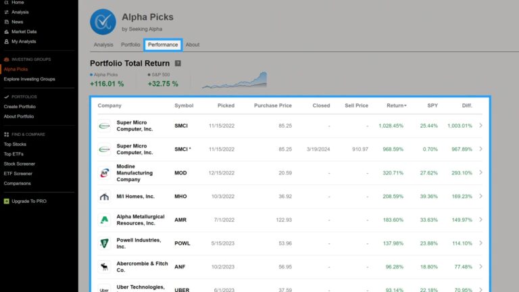Go to My Analysts
Image resolution: width=519 pixels, height=292 pixels.
point(24,41)
